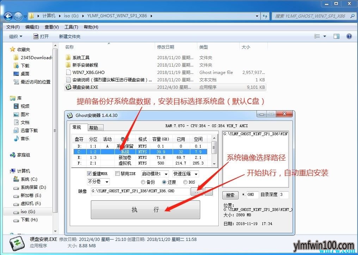The height and width of the screenshot is (255, 358).
Task: Open the 帮助(H) menu in Explorer
Action: [91, 27]
